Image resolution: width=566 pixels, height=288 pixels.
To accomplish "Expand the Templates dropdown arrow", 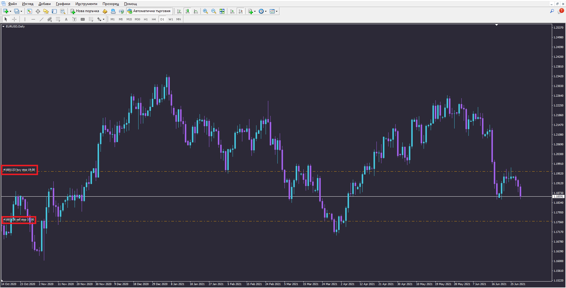I will pos(277,11).
